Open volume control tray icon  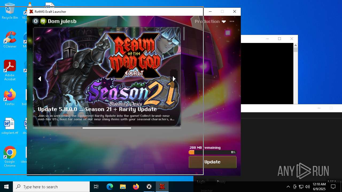[x=308, y=187]
